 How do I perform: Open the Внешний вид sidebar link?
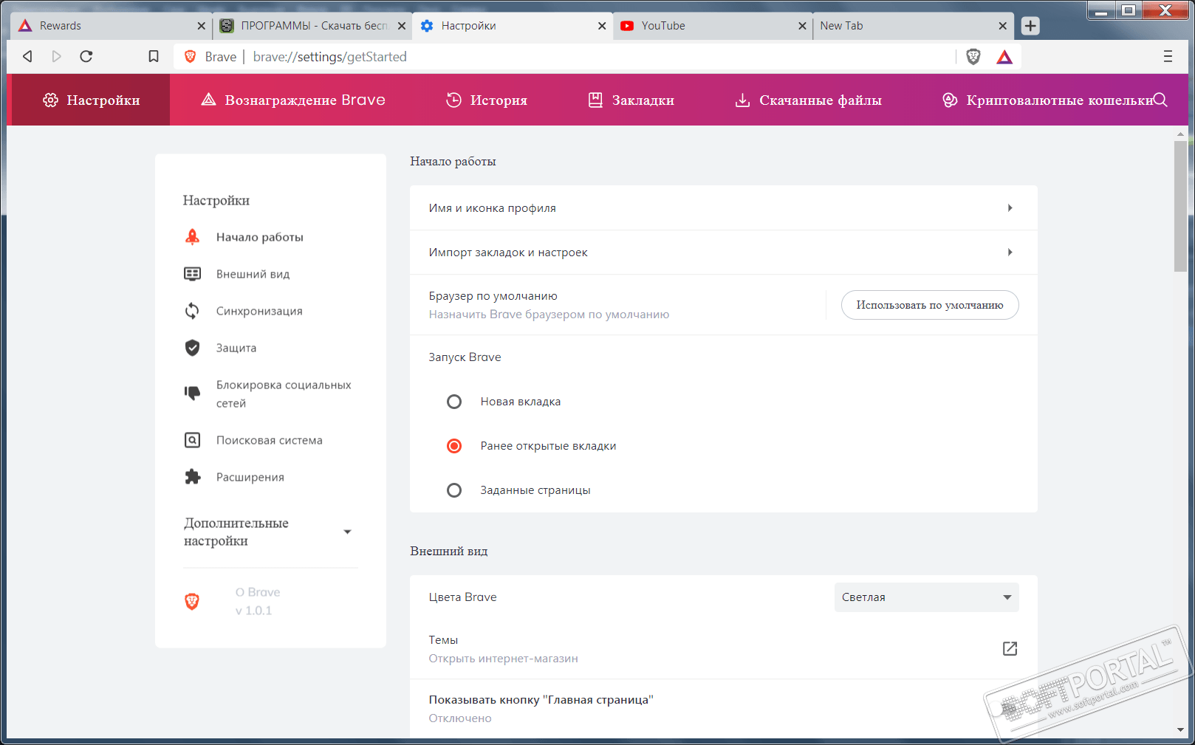tap(253, 274)
